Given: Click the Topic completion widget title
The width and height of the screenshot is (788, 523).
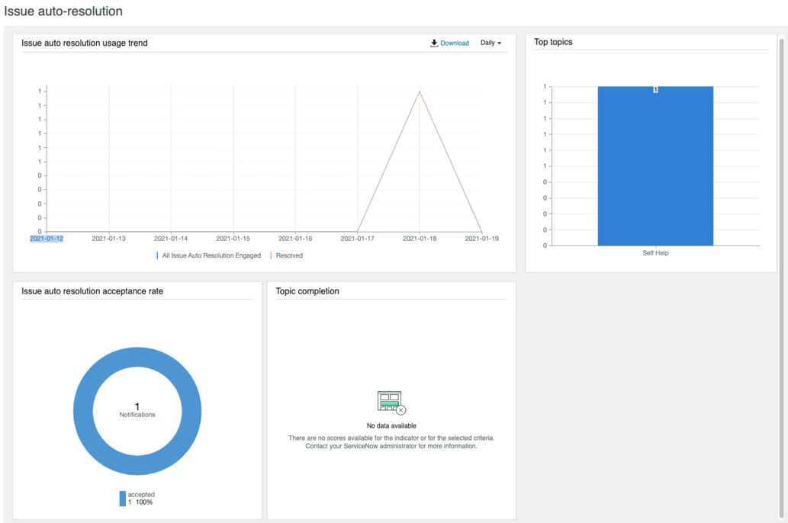Looking at the screenshot, I should [307, 291].
